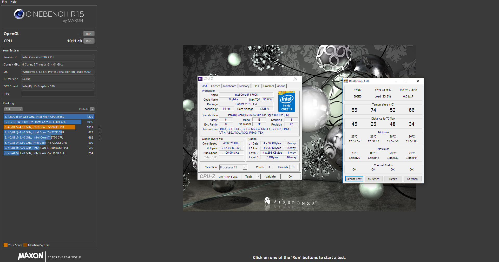Click the Identical System legend swatch
The width and height of the screenshot is (499, 262).
point(25,245)
